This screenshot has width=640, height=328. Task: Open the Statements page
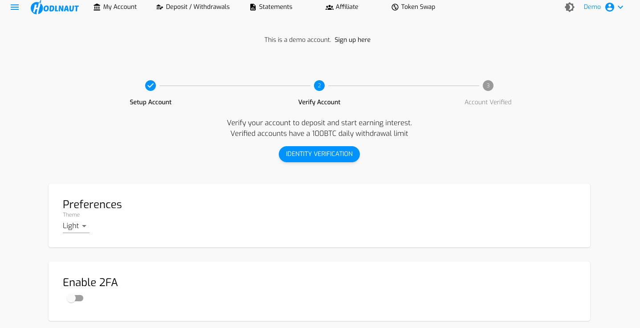[271, 7]
